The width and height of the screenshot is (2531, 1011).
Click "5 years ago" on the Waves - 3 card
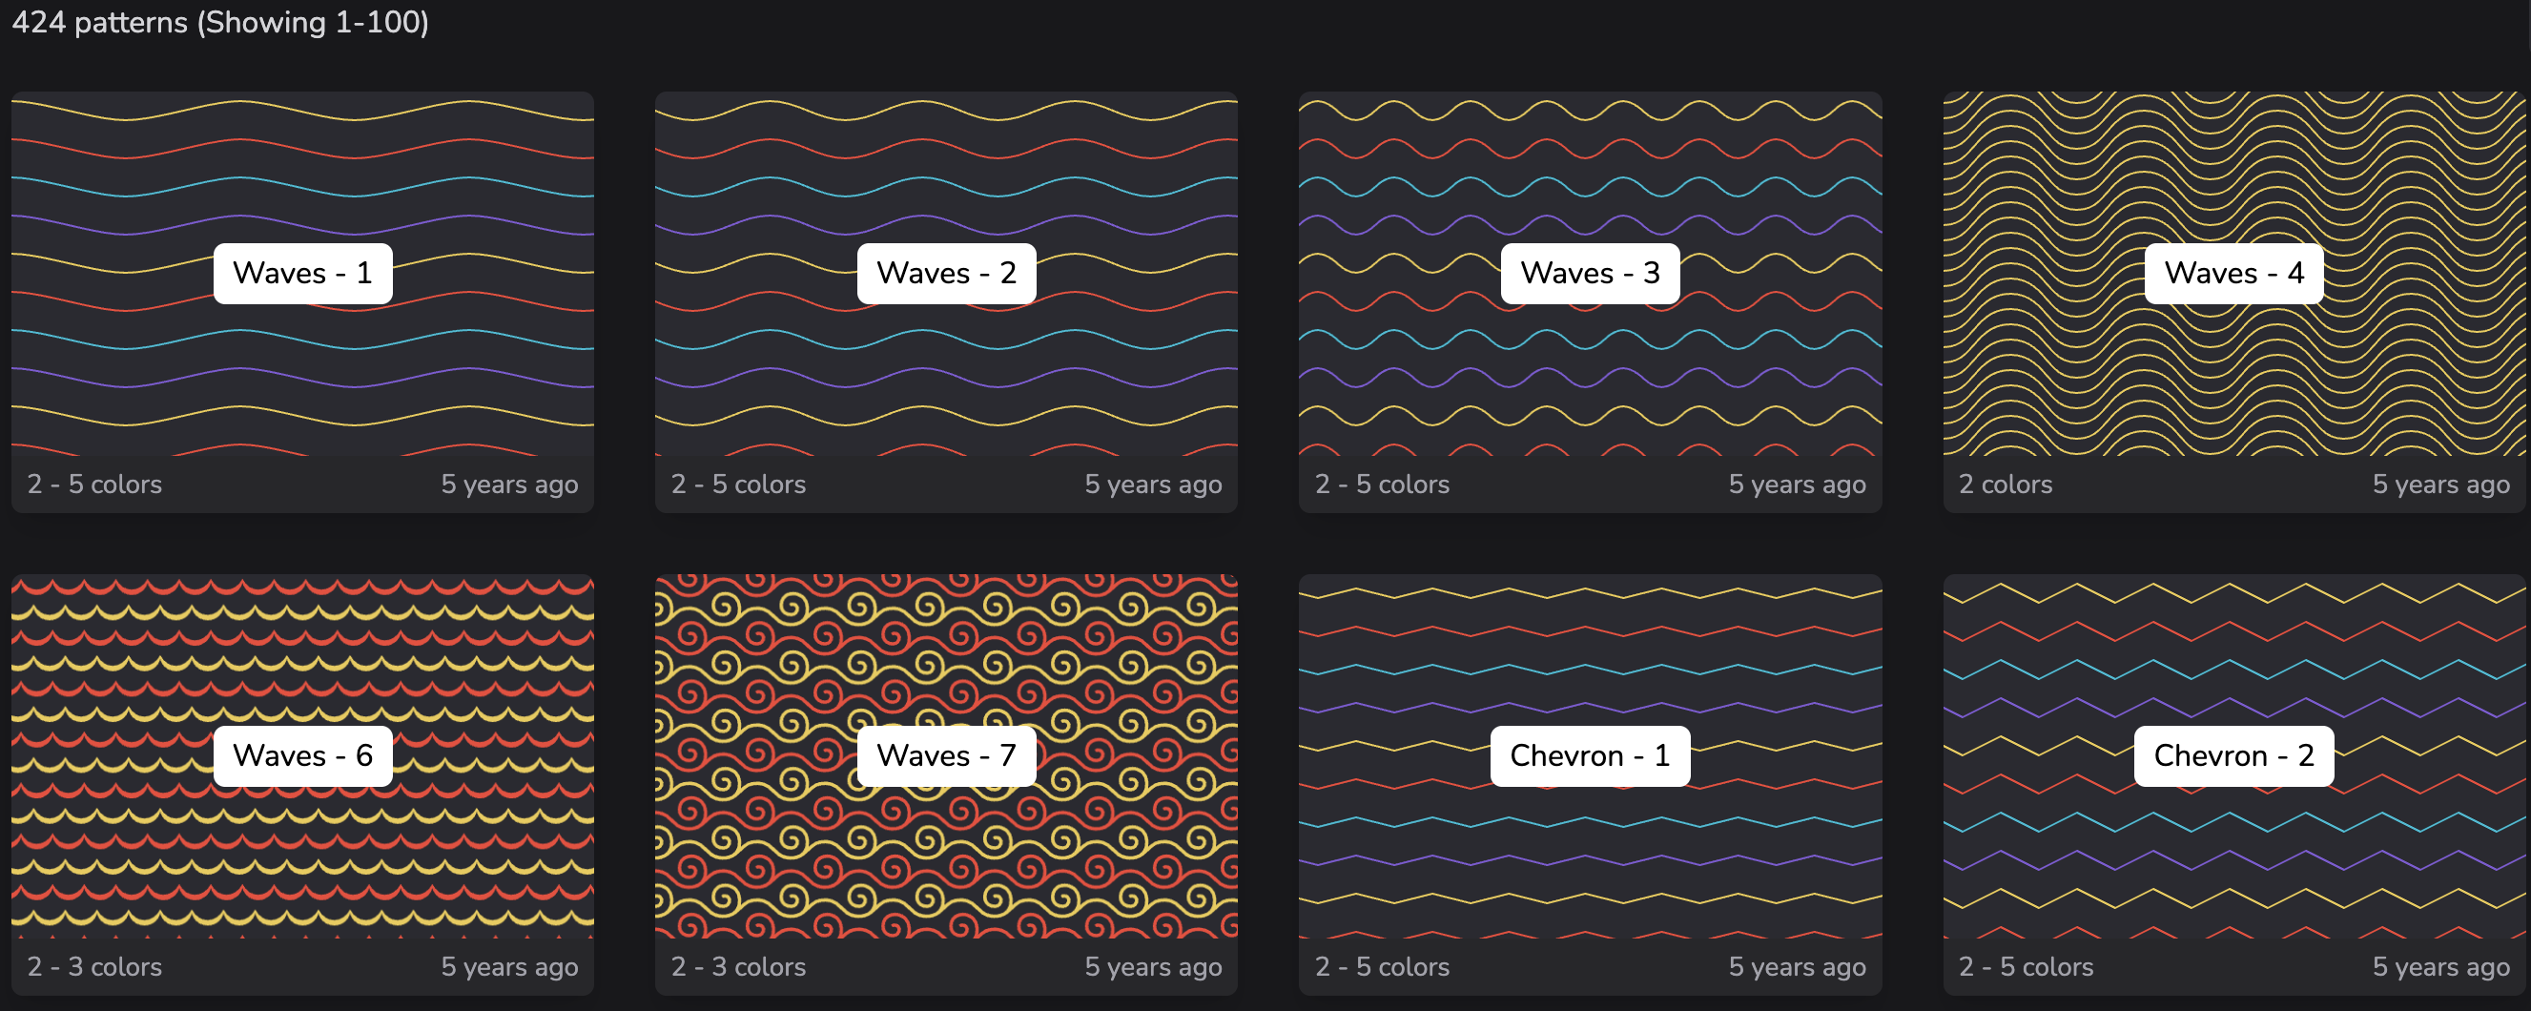[x=1796, y=485]
